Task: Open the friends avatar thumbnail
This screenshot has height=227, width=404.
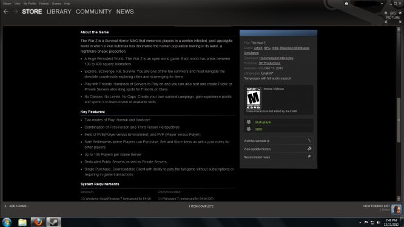Action: [x=396, y=209]
